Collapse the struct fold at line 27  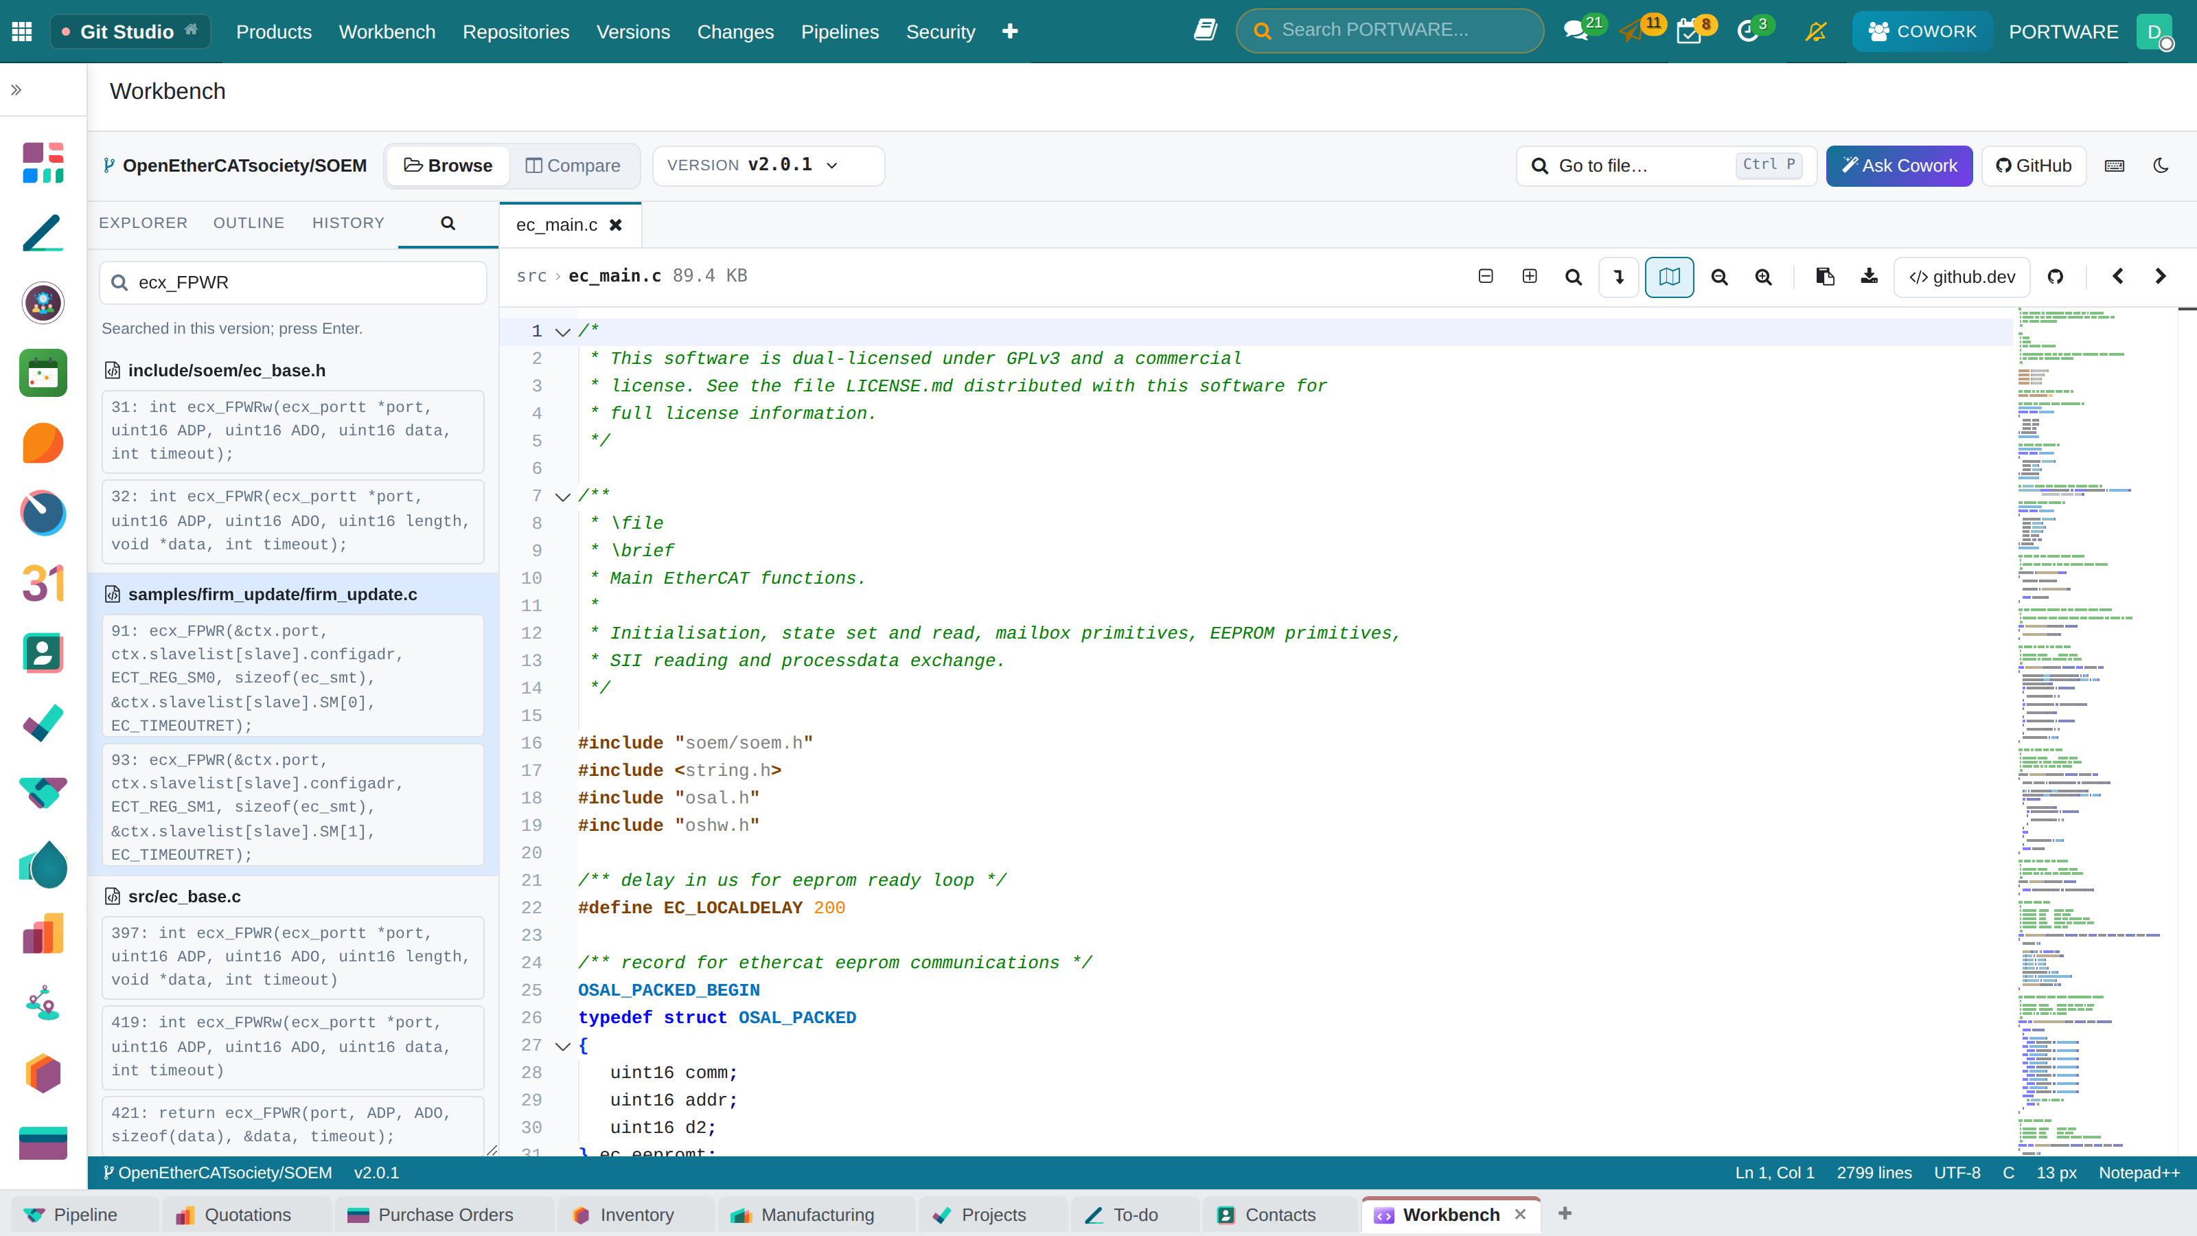click(562, 1046)
